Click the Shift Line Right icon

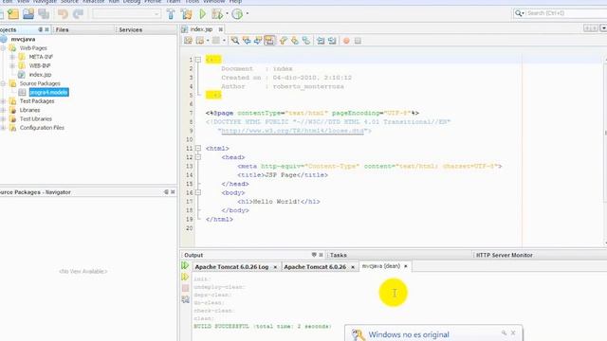pyautogui.click(x=332, y=41)
